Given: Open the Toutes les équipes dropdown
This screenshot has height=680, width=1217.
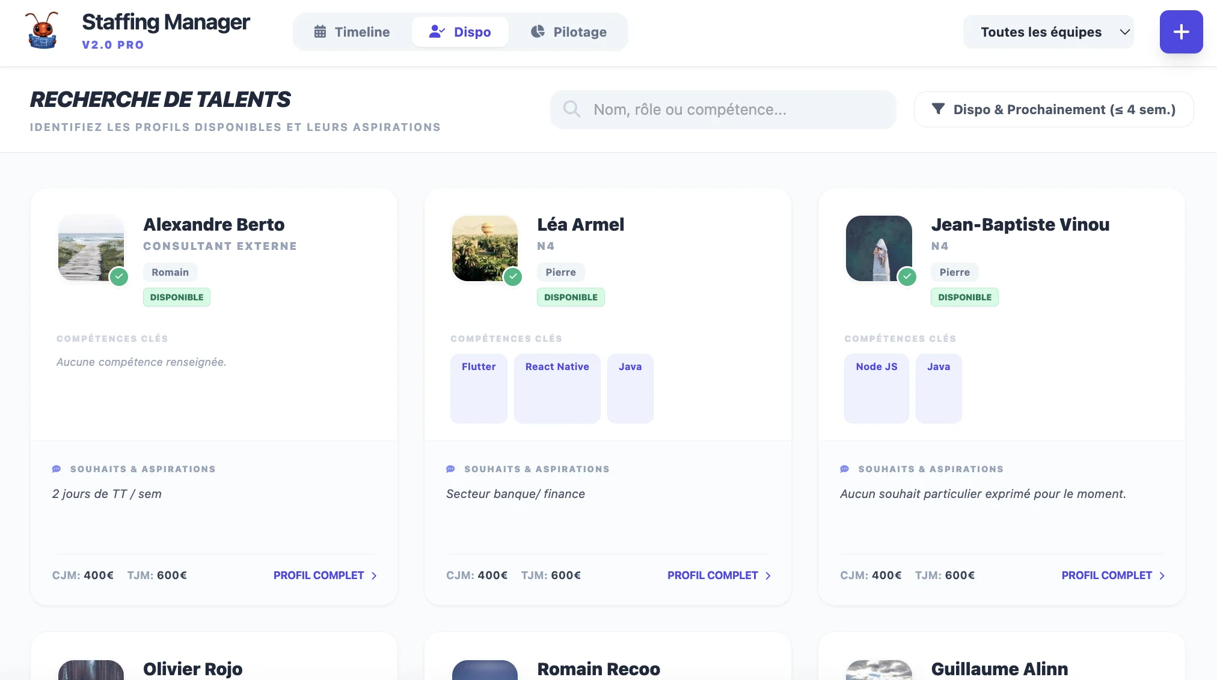Looking at the screenshot, I should (x=1048, y=32).
